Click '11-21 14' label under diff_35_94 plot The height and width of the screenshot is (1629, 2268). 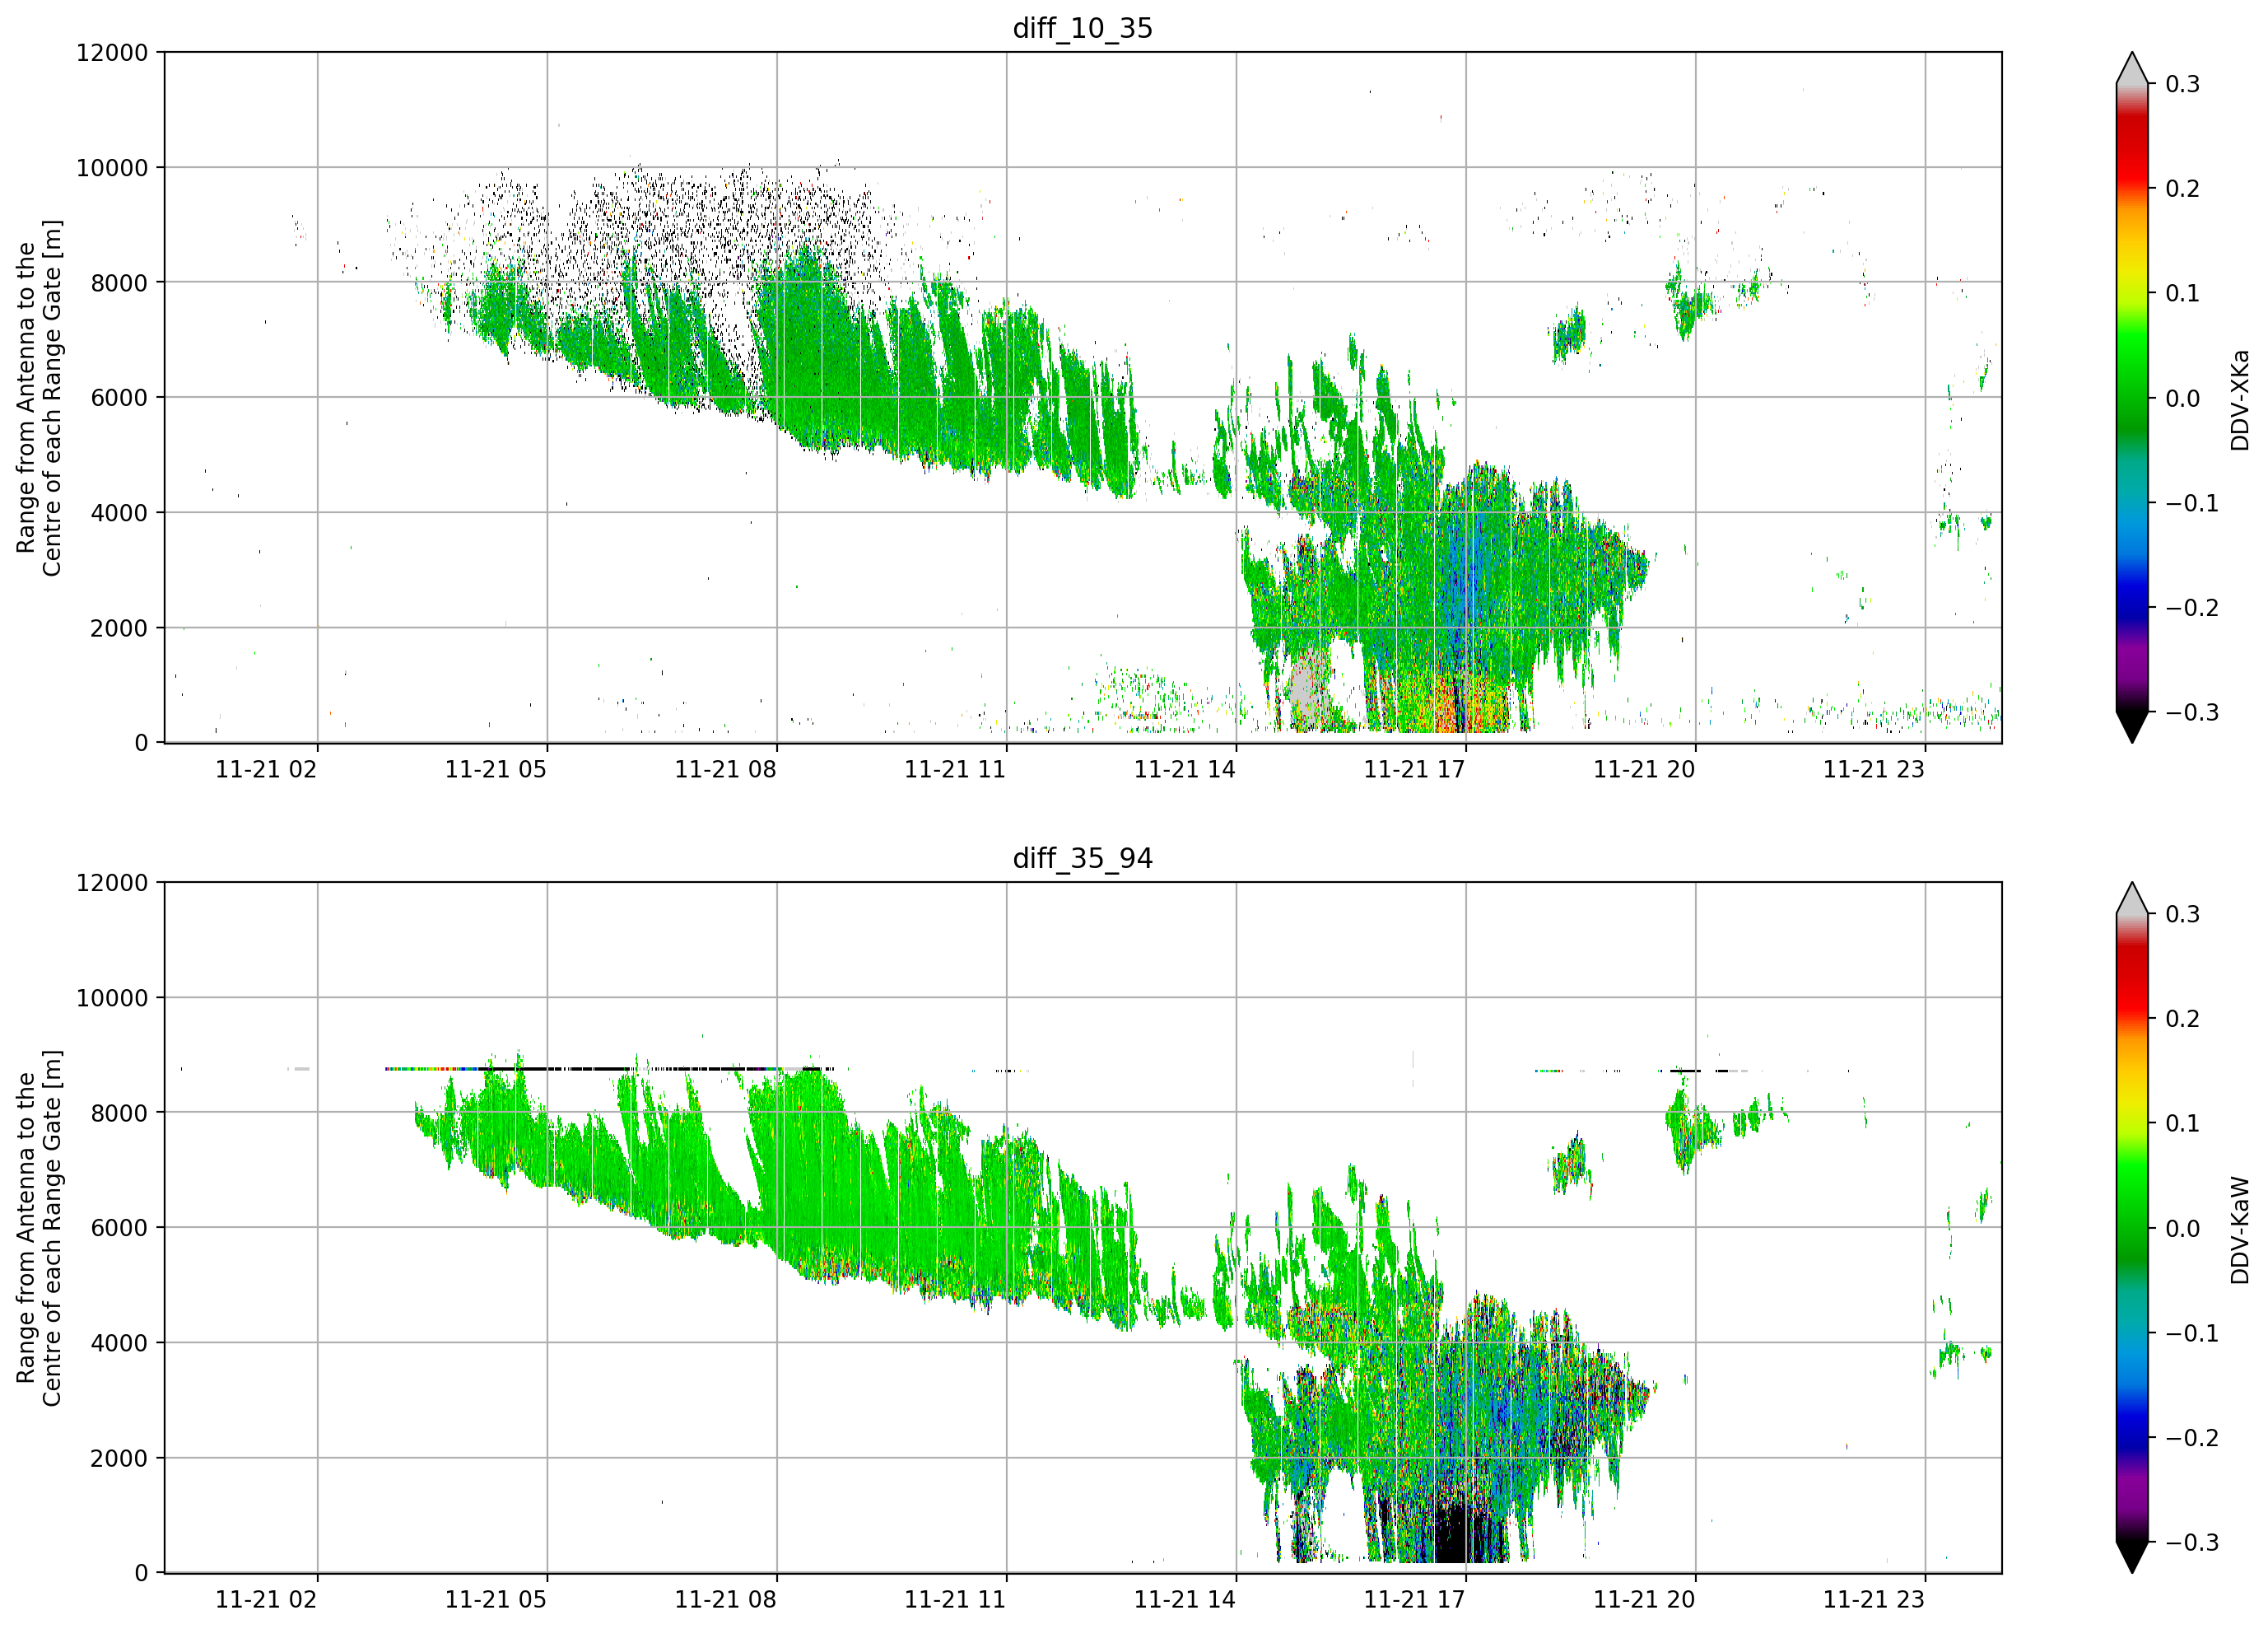tap(1185, 1600)
